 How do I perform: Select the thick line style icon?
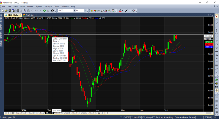(x=126, y=11)
